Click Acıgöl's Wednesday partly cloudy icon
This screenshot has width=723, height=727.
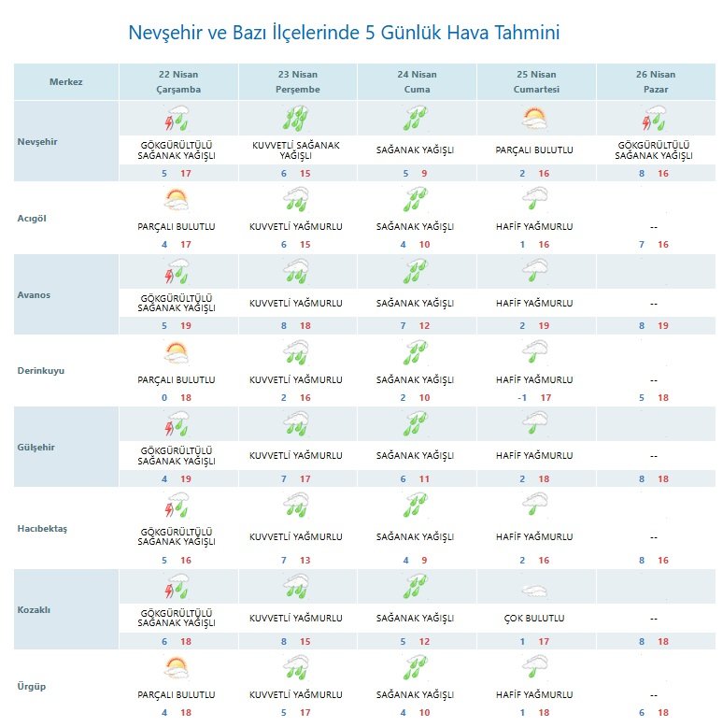[x=177, y=198]
